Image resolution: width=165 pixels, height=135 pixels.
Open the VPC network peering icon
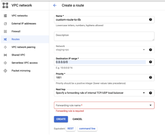5,47
